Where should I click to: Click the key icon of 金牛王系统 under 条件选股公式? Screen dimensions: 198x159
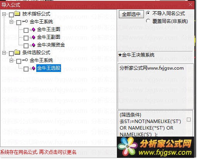(x=25, y=60)
